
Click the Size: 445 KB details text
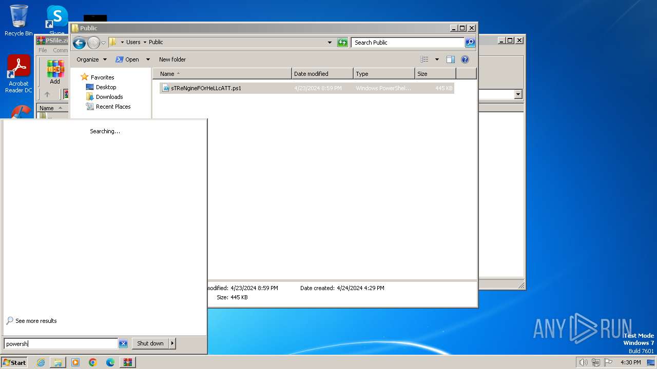(x=232, y=297)
